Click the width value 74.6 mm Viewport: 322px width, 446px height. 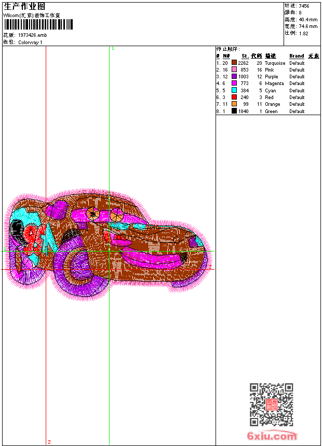point(308,26)
